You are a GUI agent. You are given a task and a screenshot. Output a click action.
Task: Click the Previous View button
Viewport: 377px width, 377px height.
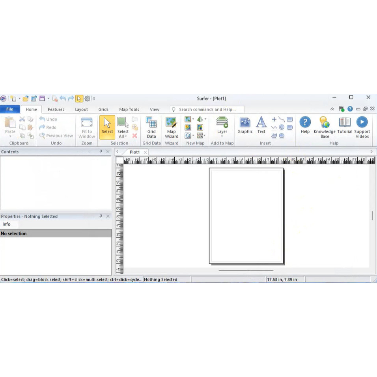(x=56, y=136)
